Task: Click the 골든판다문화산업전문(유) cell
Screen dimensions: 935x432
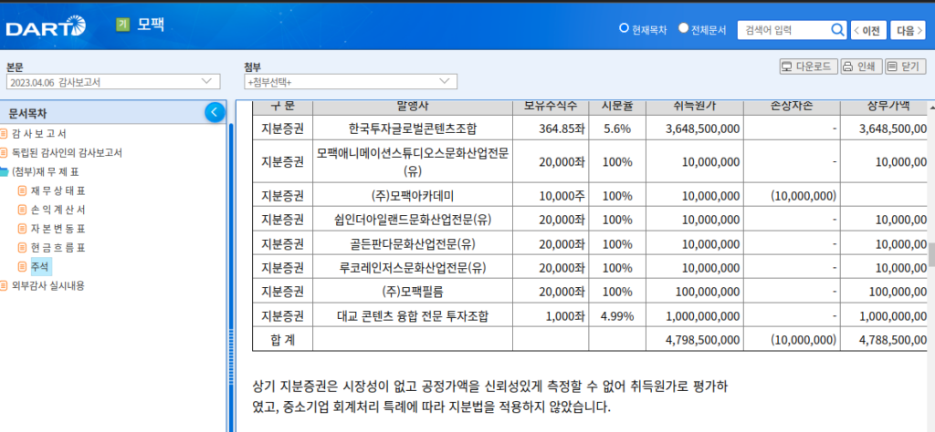Action: (413, 244)
